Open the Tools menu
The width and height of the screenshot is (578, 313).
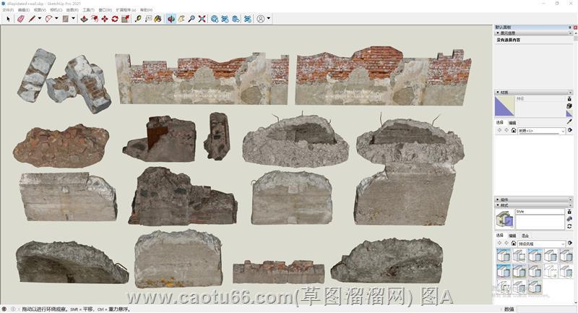(x=88, y=10)
